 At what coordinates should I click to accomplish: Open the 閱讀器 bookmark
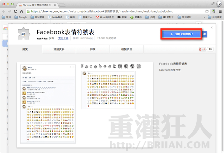pos(136,17)
